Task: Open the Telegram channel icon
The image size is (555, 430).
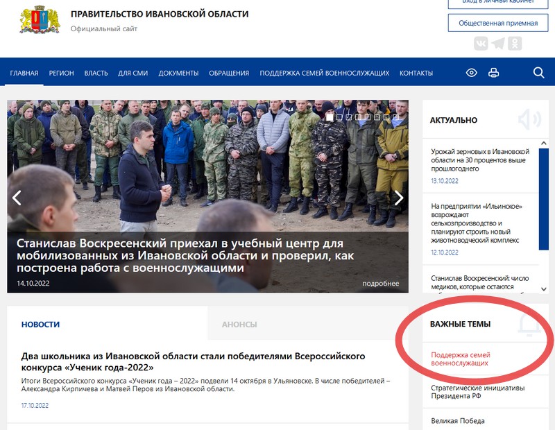Action: point(497,44)
